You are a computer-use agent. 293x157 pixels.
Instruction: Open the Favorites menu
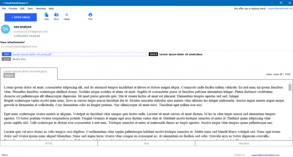40,8
